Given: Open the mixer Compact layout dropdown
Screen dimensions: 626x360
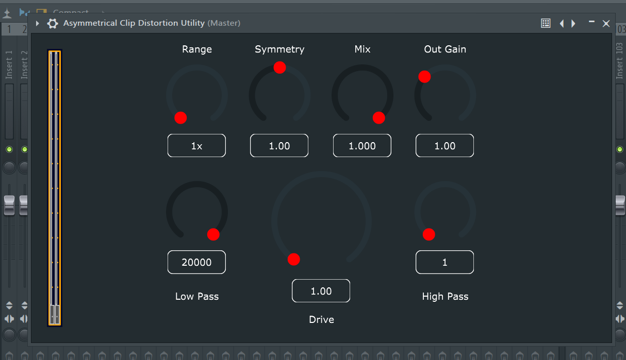Looking at the screenshot, I should pyautogui.click(x=71, y=12).
